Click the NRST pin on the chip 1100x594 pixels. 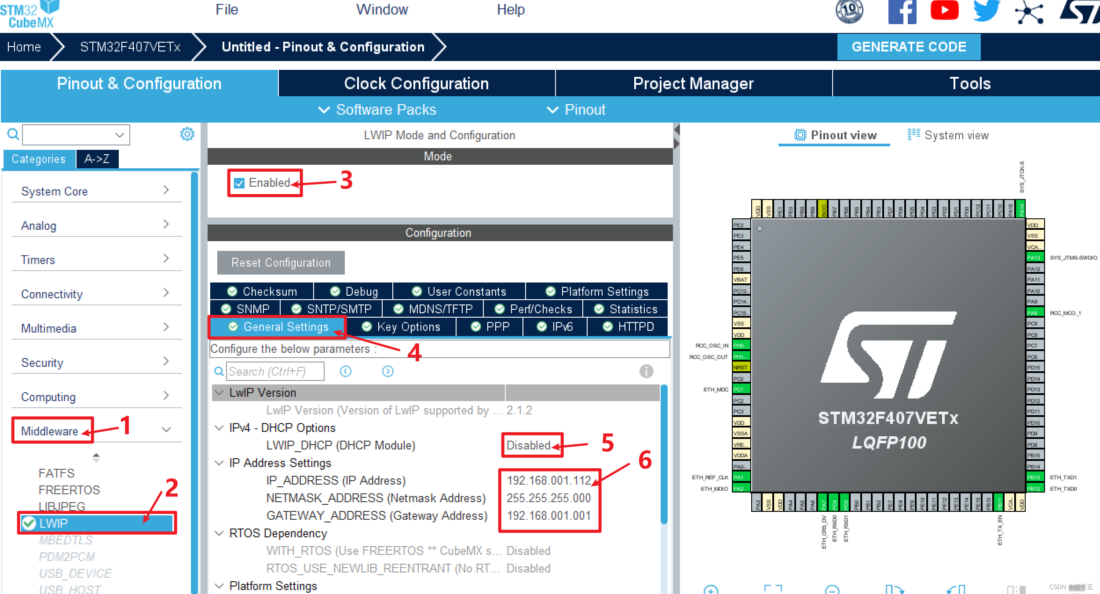741,368
